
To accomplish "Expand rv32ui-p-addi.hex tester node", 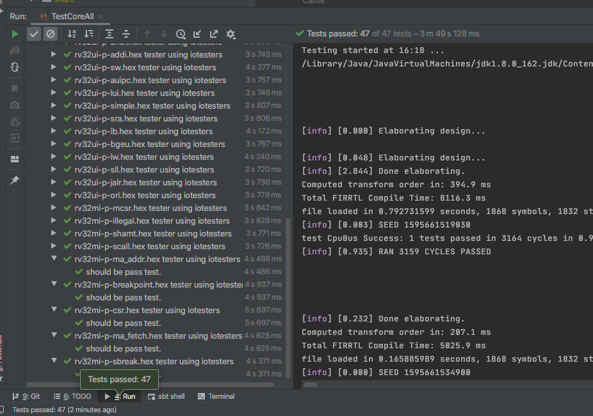I will 54,54.
